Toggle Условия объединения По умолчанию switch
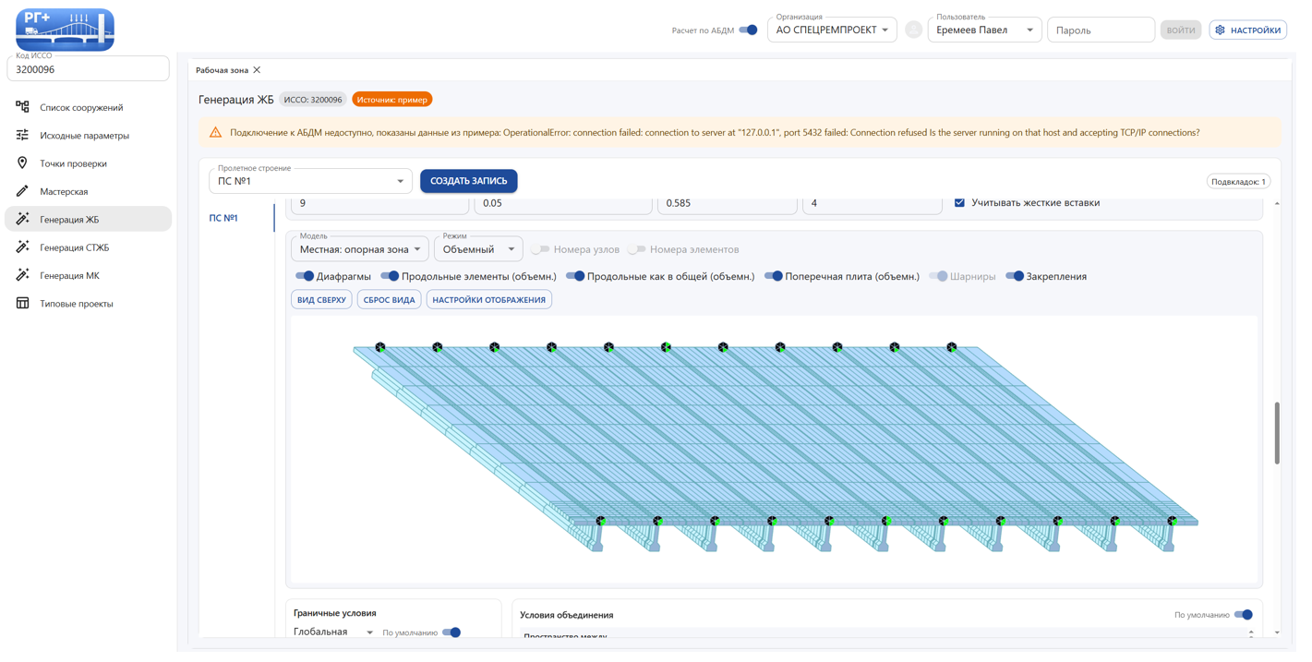 point(1244,615)
